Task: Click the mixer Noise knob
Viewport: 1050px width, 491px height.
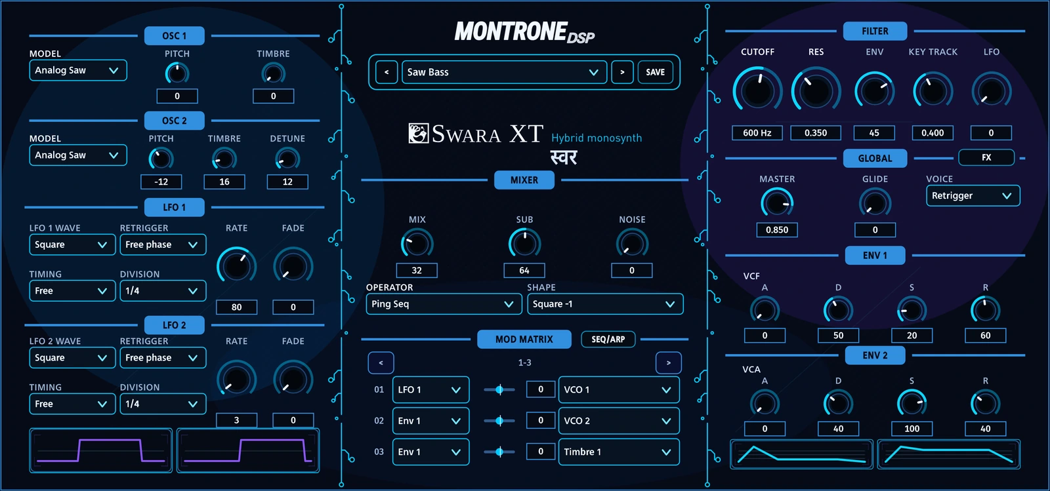Action: [x=632, y=244]
